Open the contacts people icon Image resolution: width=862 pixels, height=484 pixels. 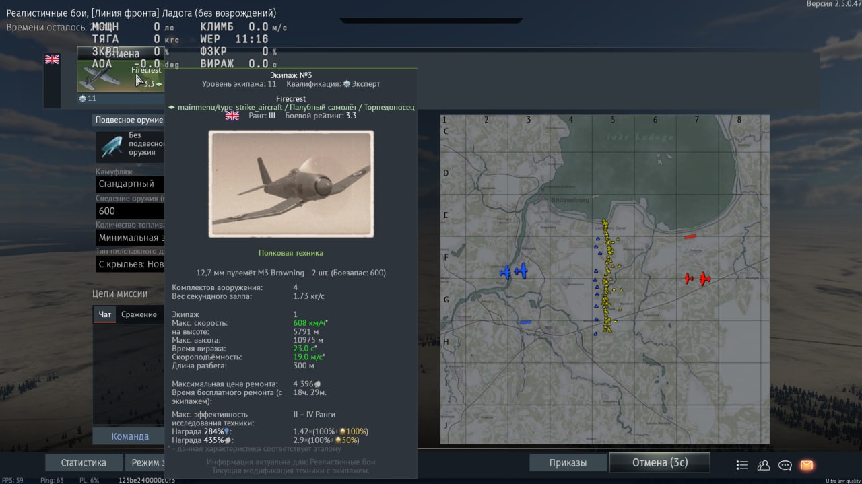[764, 465]
